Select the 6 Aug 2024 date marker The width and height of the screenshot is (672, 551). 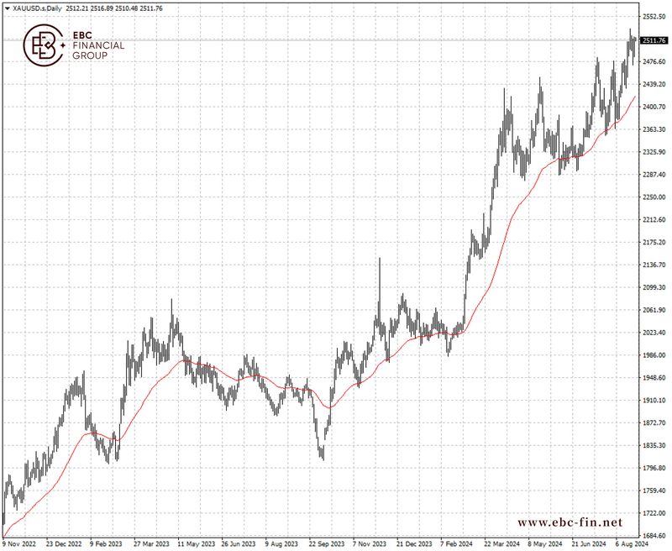pos(630,543)
